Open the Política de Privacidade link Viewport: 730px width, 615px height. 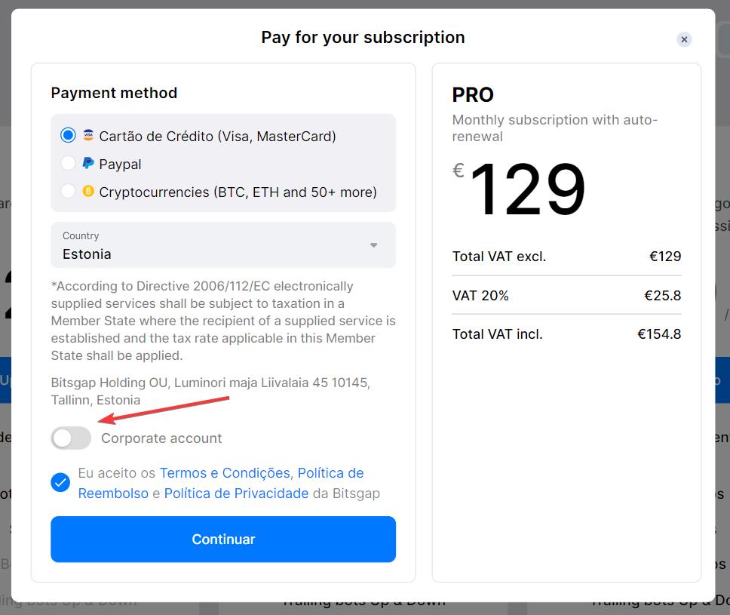click(x=236, y=494)
